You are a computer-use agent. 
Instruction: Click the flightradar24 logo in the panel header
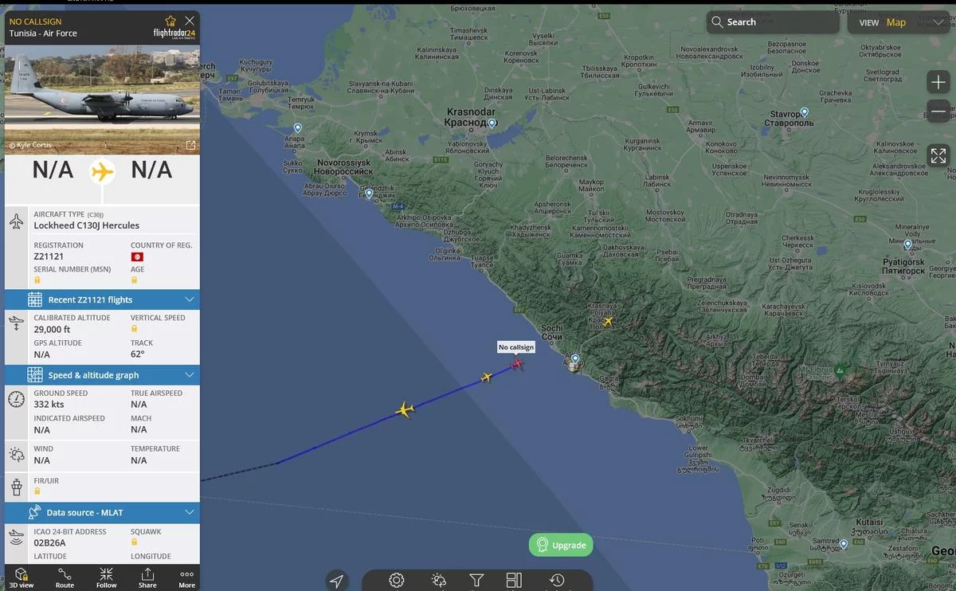pos(174,33)
